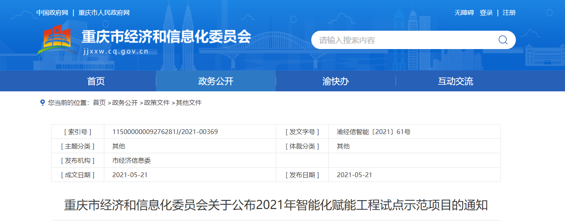Screen dimensions: 565x221
Task: Click the notice headline about 2021年智能化赋能工程
Action: coord(276,205)
